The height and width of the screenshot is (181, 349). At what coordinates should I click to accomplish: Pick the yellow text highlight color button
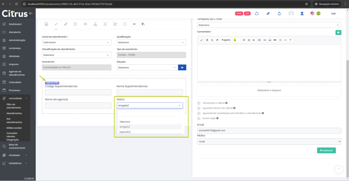[235, 40]
